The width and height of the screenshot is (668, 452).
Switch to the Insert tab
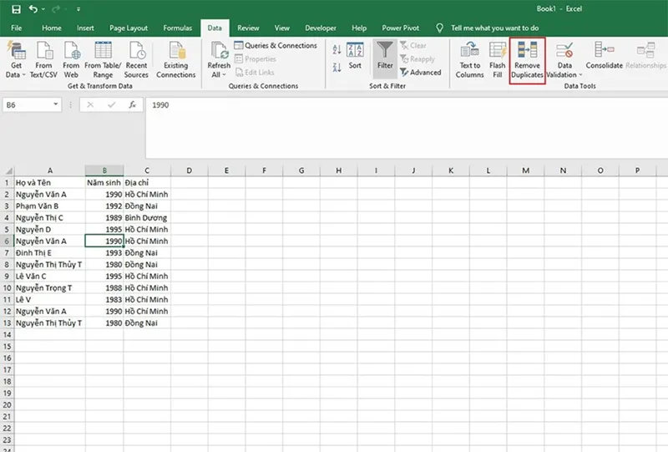85,28
